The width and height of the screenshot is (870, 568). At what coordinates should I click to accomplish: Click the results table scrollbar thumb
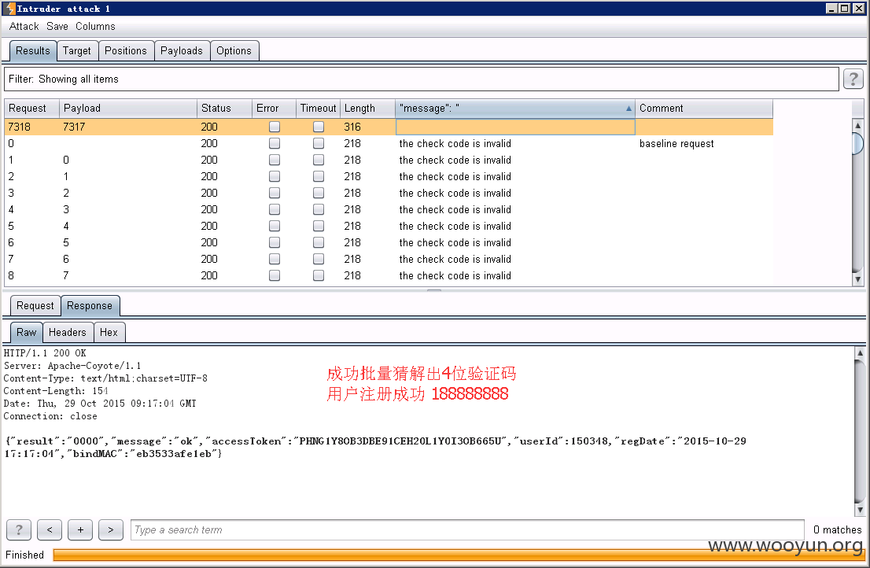coord(857,143)
